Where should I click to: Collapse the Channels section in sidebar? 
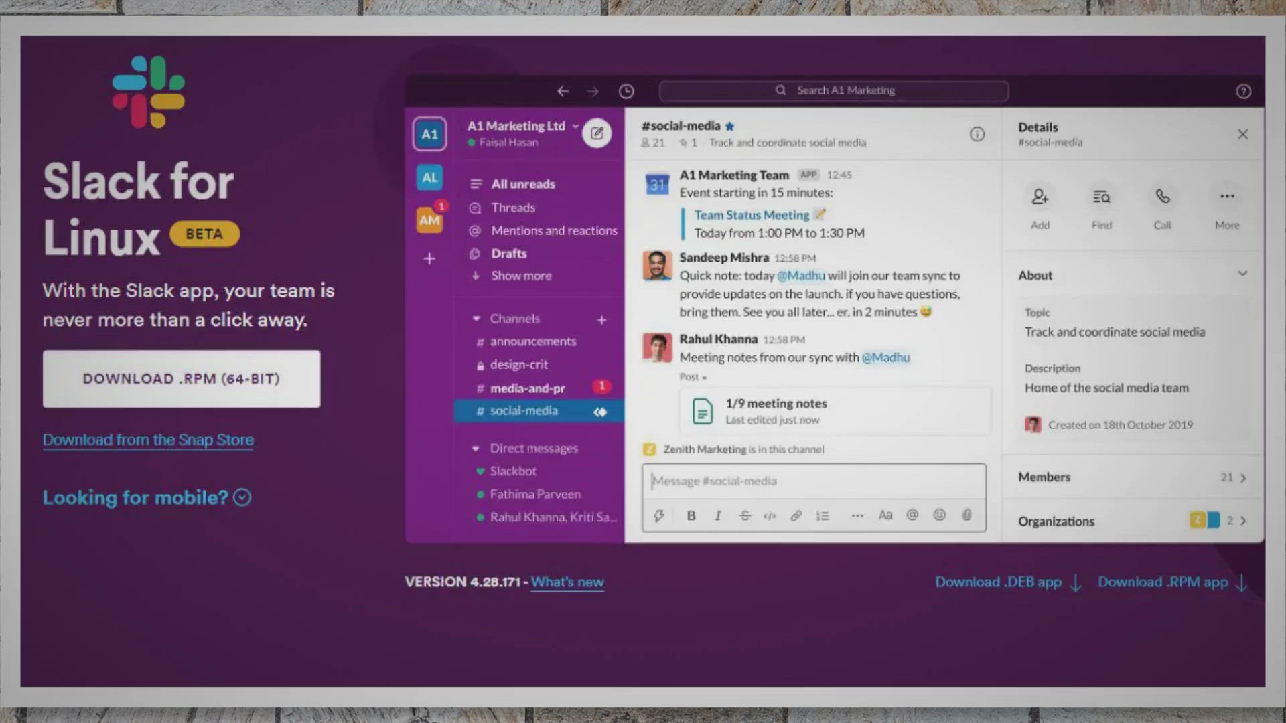476,319
